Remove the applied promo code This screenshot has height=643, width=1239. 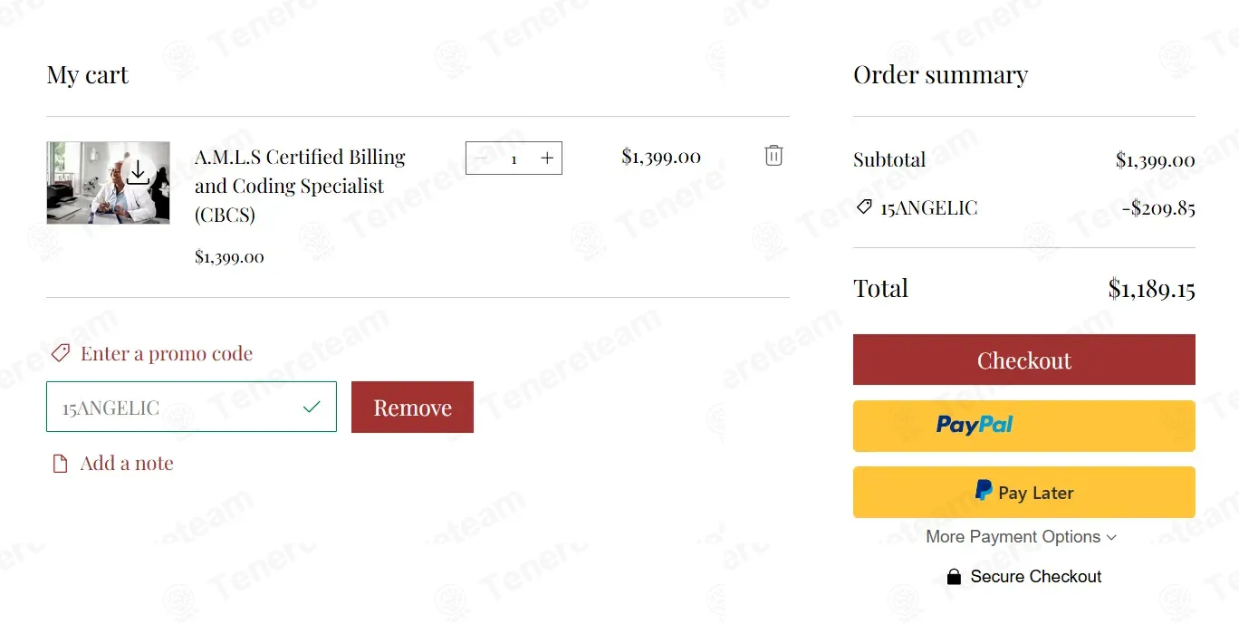coord(412,407)
